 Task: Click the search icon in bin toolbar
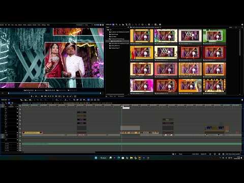tap(116, 25)
